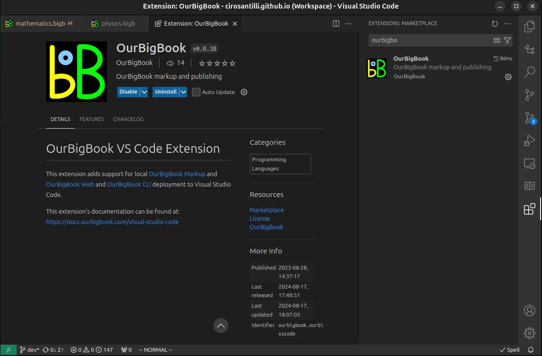The height and width of the screenshot is (356, 542).
Task: Expand the Uninstall button dropdown arrow
Action: [183, 92]
